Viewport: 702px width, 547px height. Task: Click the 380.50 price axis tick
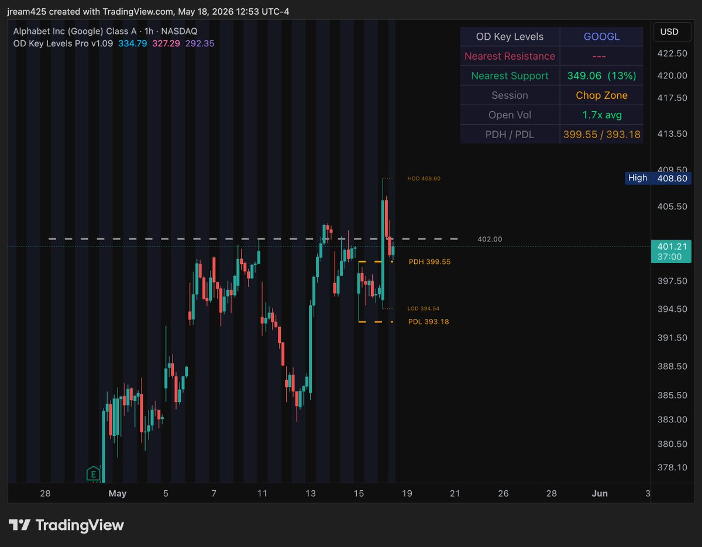673,444
